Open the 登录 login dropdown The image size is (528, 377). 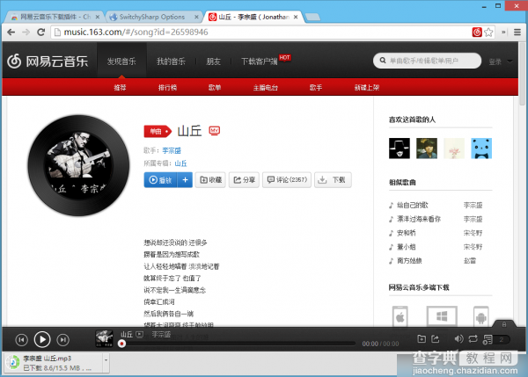[500, 62]
